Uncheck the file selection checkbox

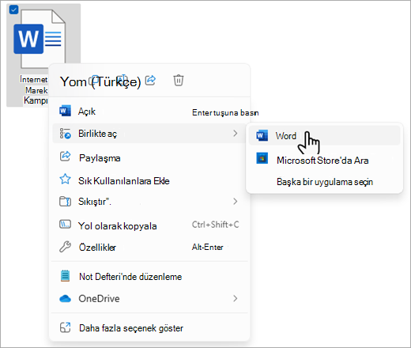coord(13,9)
